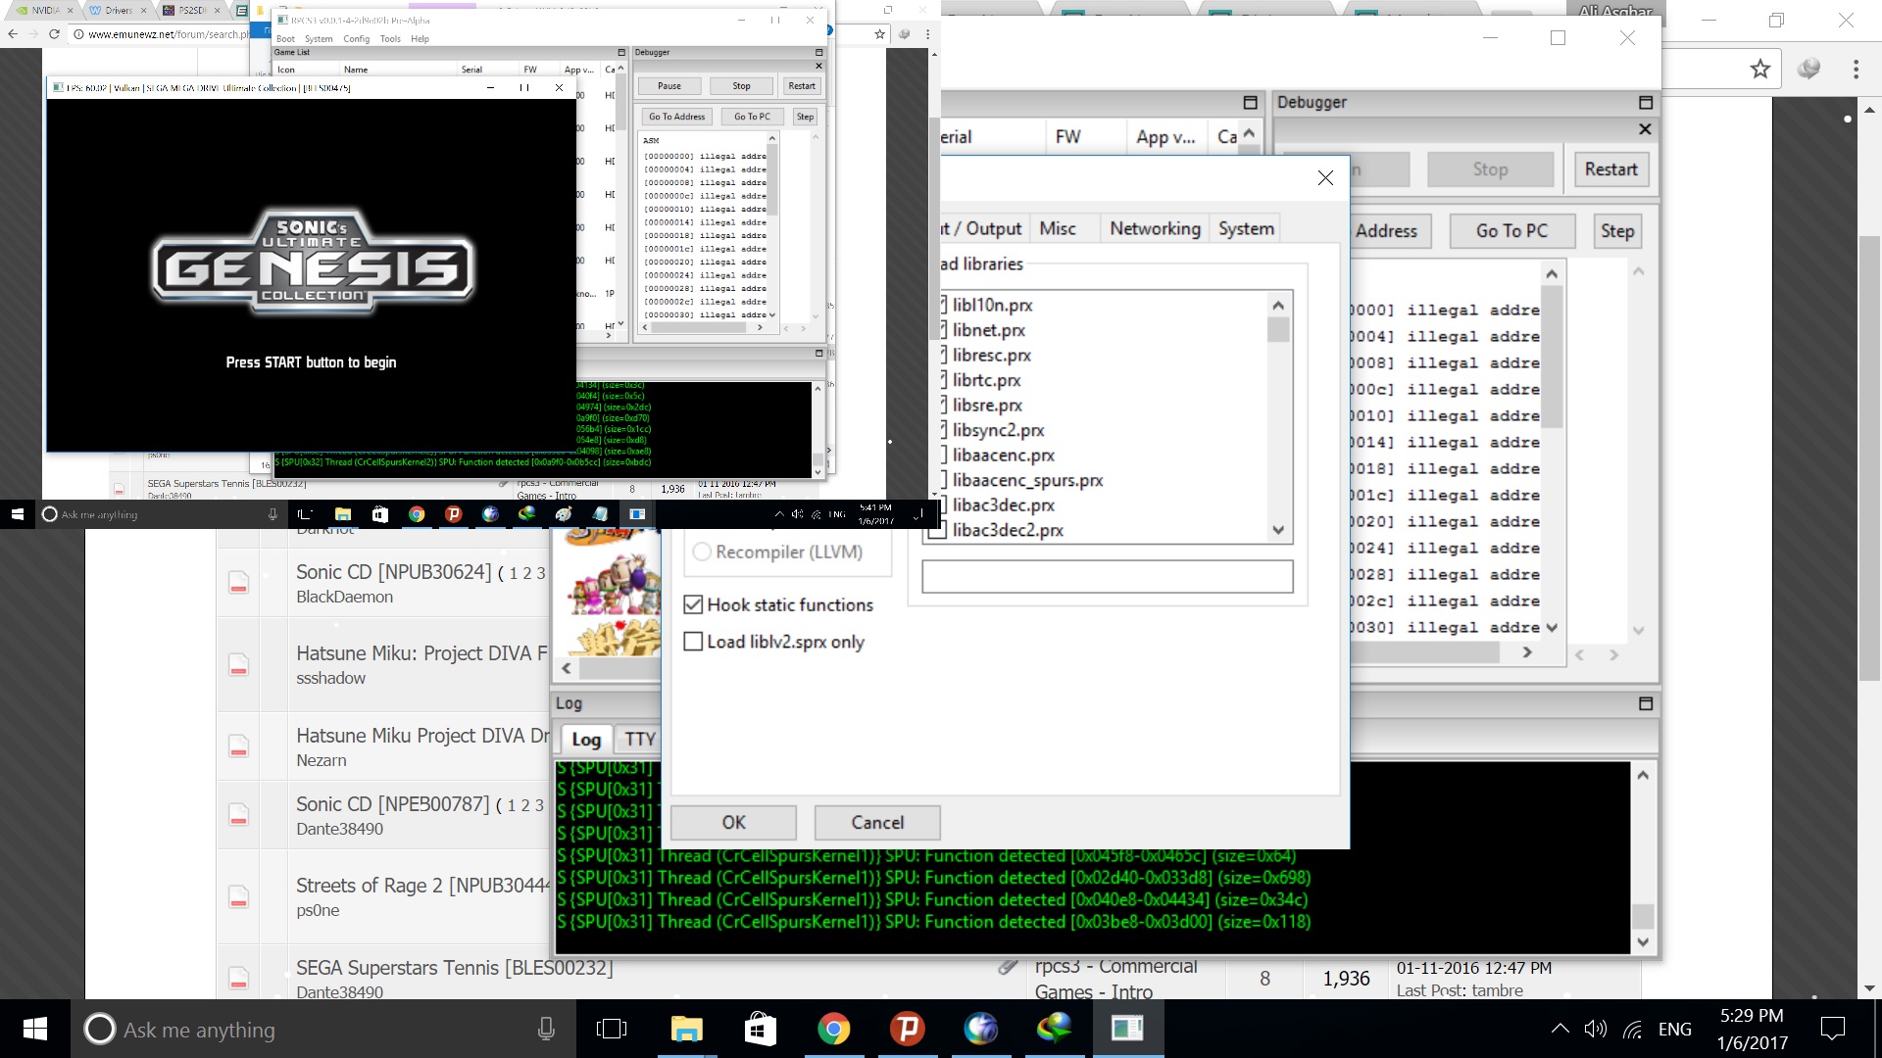Open the TTY tab in Log panel
This screenshot has height=1058, width=1882.
[x=640, y=740]
